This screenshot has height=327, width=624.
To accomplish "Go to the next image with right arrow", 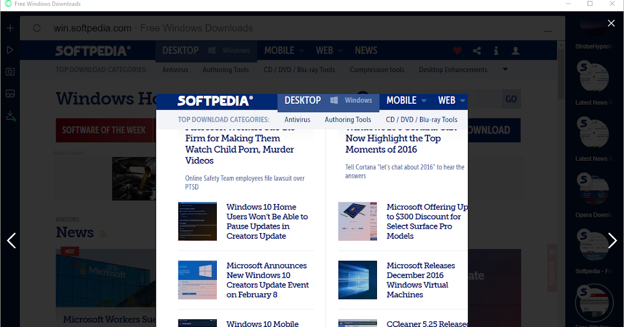I will 613,240.
